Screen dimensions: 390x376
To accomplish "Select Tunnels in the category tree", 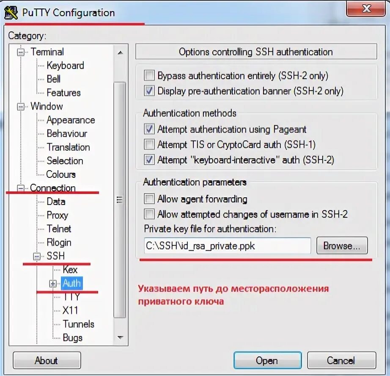I will point(78,324).
